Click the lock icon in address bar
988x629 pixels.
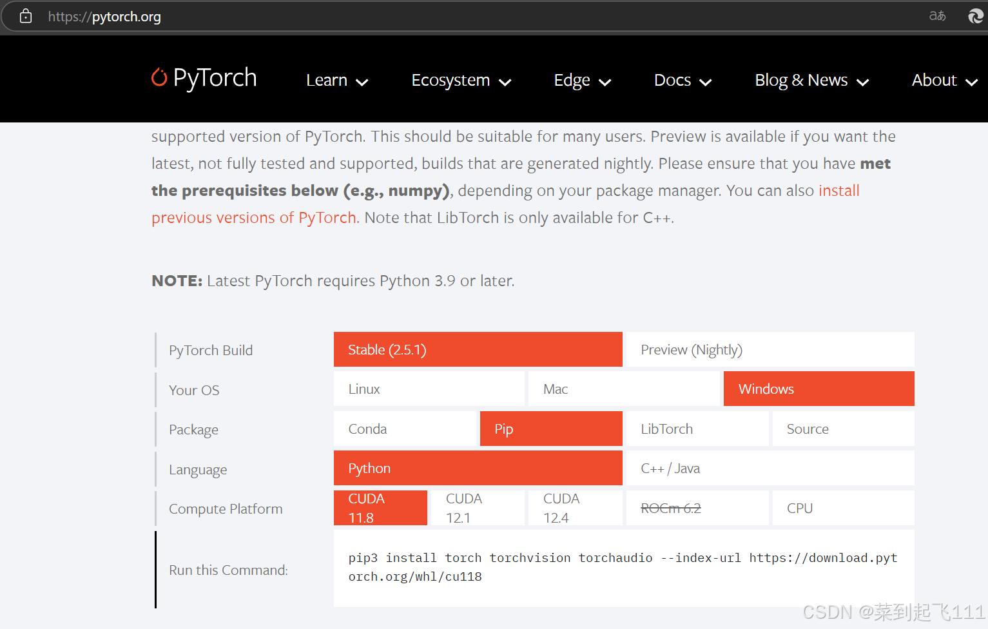[26, 16]
